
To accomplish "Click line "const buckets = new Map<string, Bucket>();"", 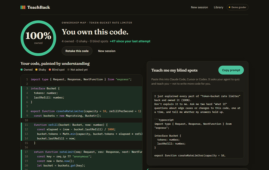I will 67,116.
